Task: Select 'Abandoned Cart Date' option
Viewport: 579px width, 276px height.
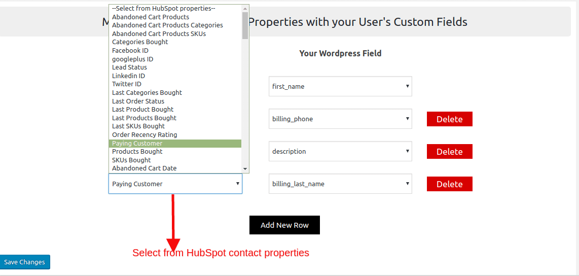Action: tap(144, 168)
